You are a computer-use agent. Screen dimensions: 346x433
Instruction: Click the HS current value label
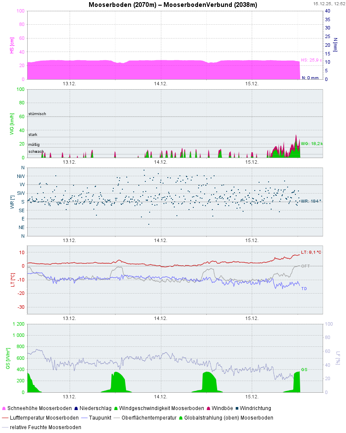(x=311, y=60)
